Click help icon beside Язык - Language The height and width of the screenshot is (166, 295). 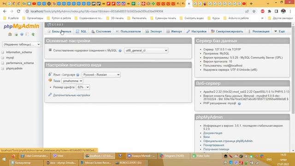78,75
